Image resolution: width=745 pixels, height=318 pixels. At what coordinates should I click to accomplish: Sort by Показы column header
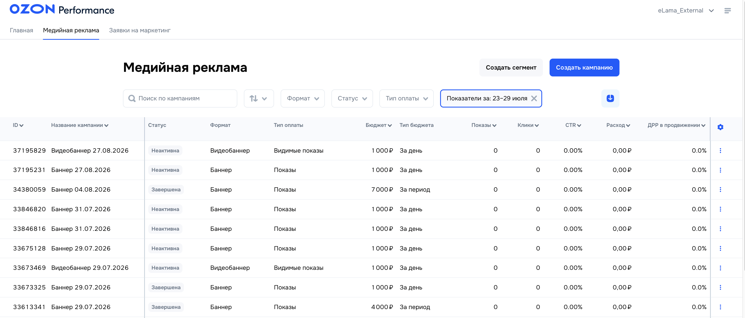point(484,125)
